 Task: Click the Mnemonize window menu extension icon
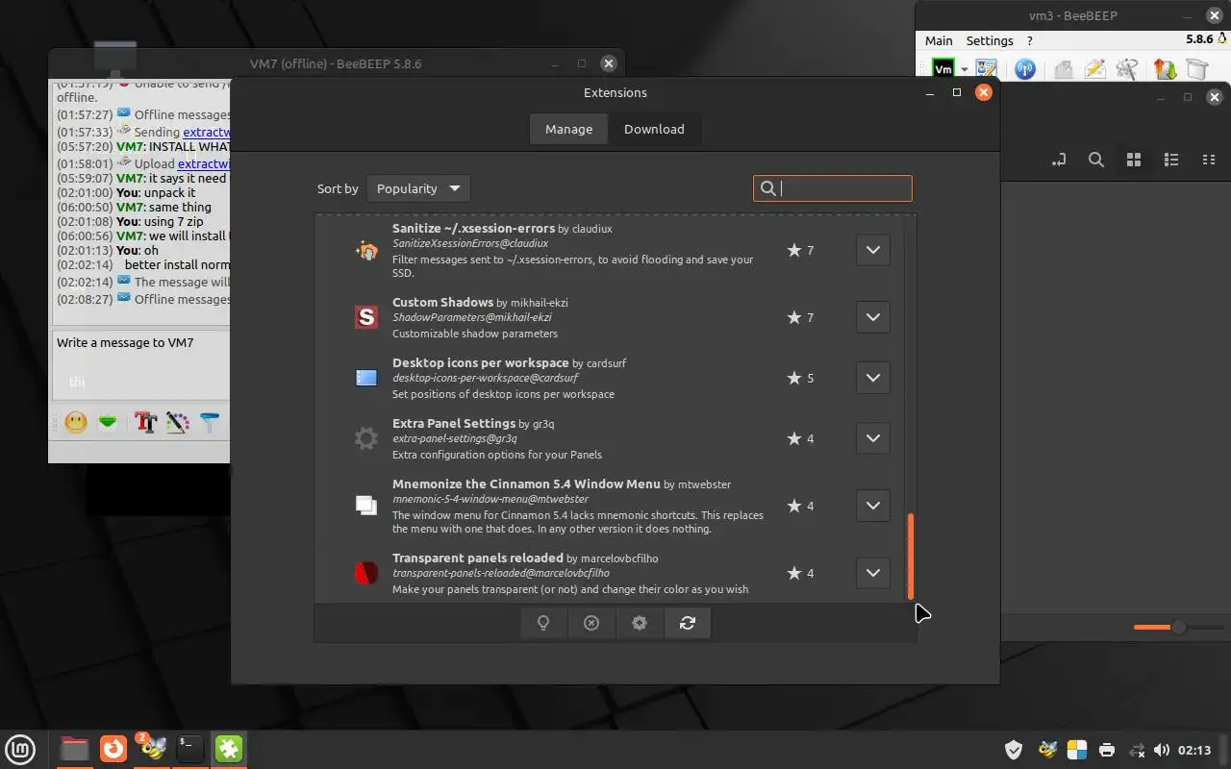pyautogui.click(x=366, y=506)
